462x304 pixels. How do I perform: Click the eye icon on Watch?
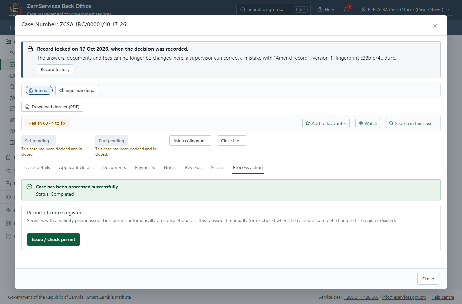[x=361, y=123]
